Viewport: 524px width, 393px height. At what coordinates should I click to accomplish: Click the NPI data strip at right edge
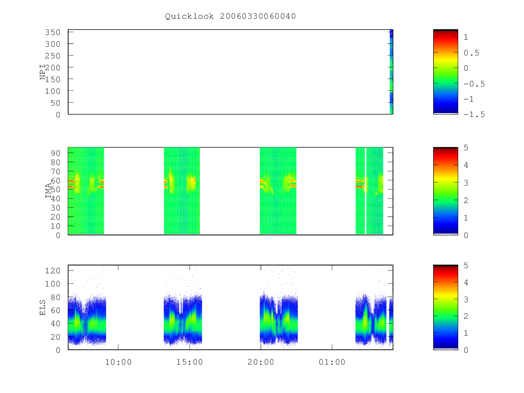[391, 72]
